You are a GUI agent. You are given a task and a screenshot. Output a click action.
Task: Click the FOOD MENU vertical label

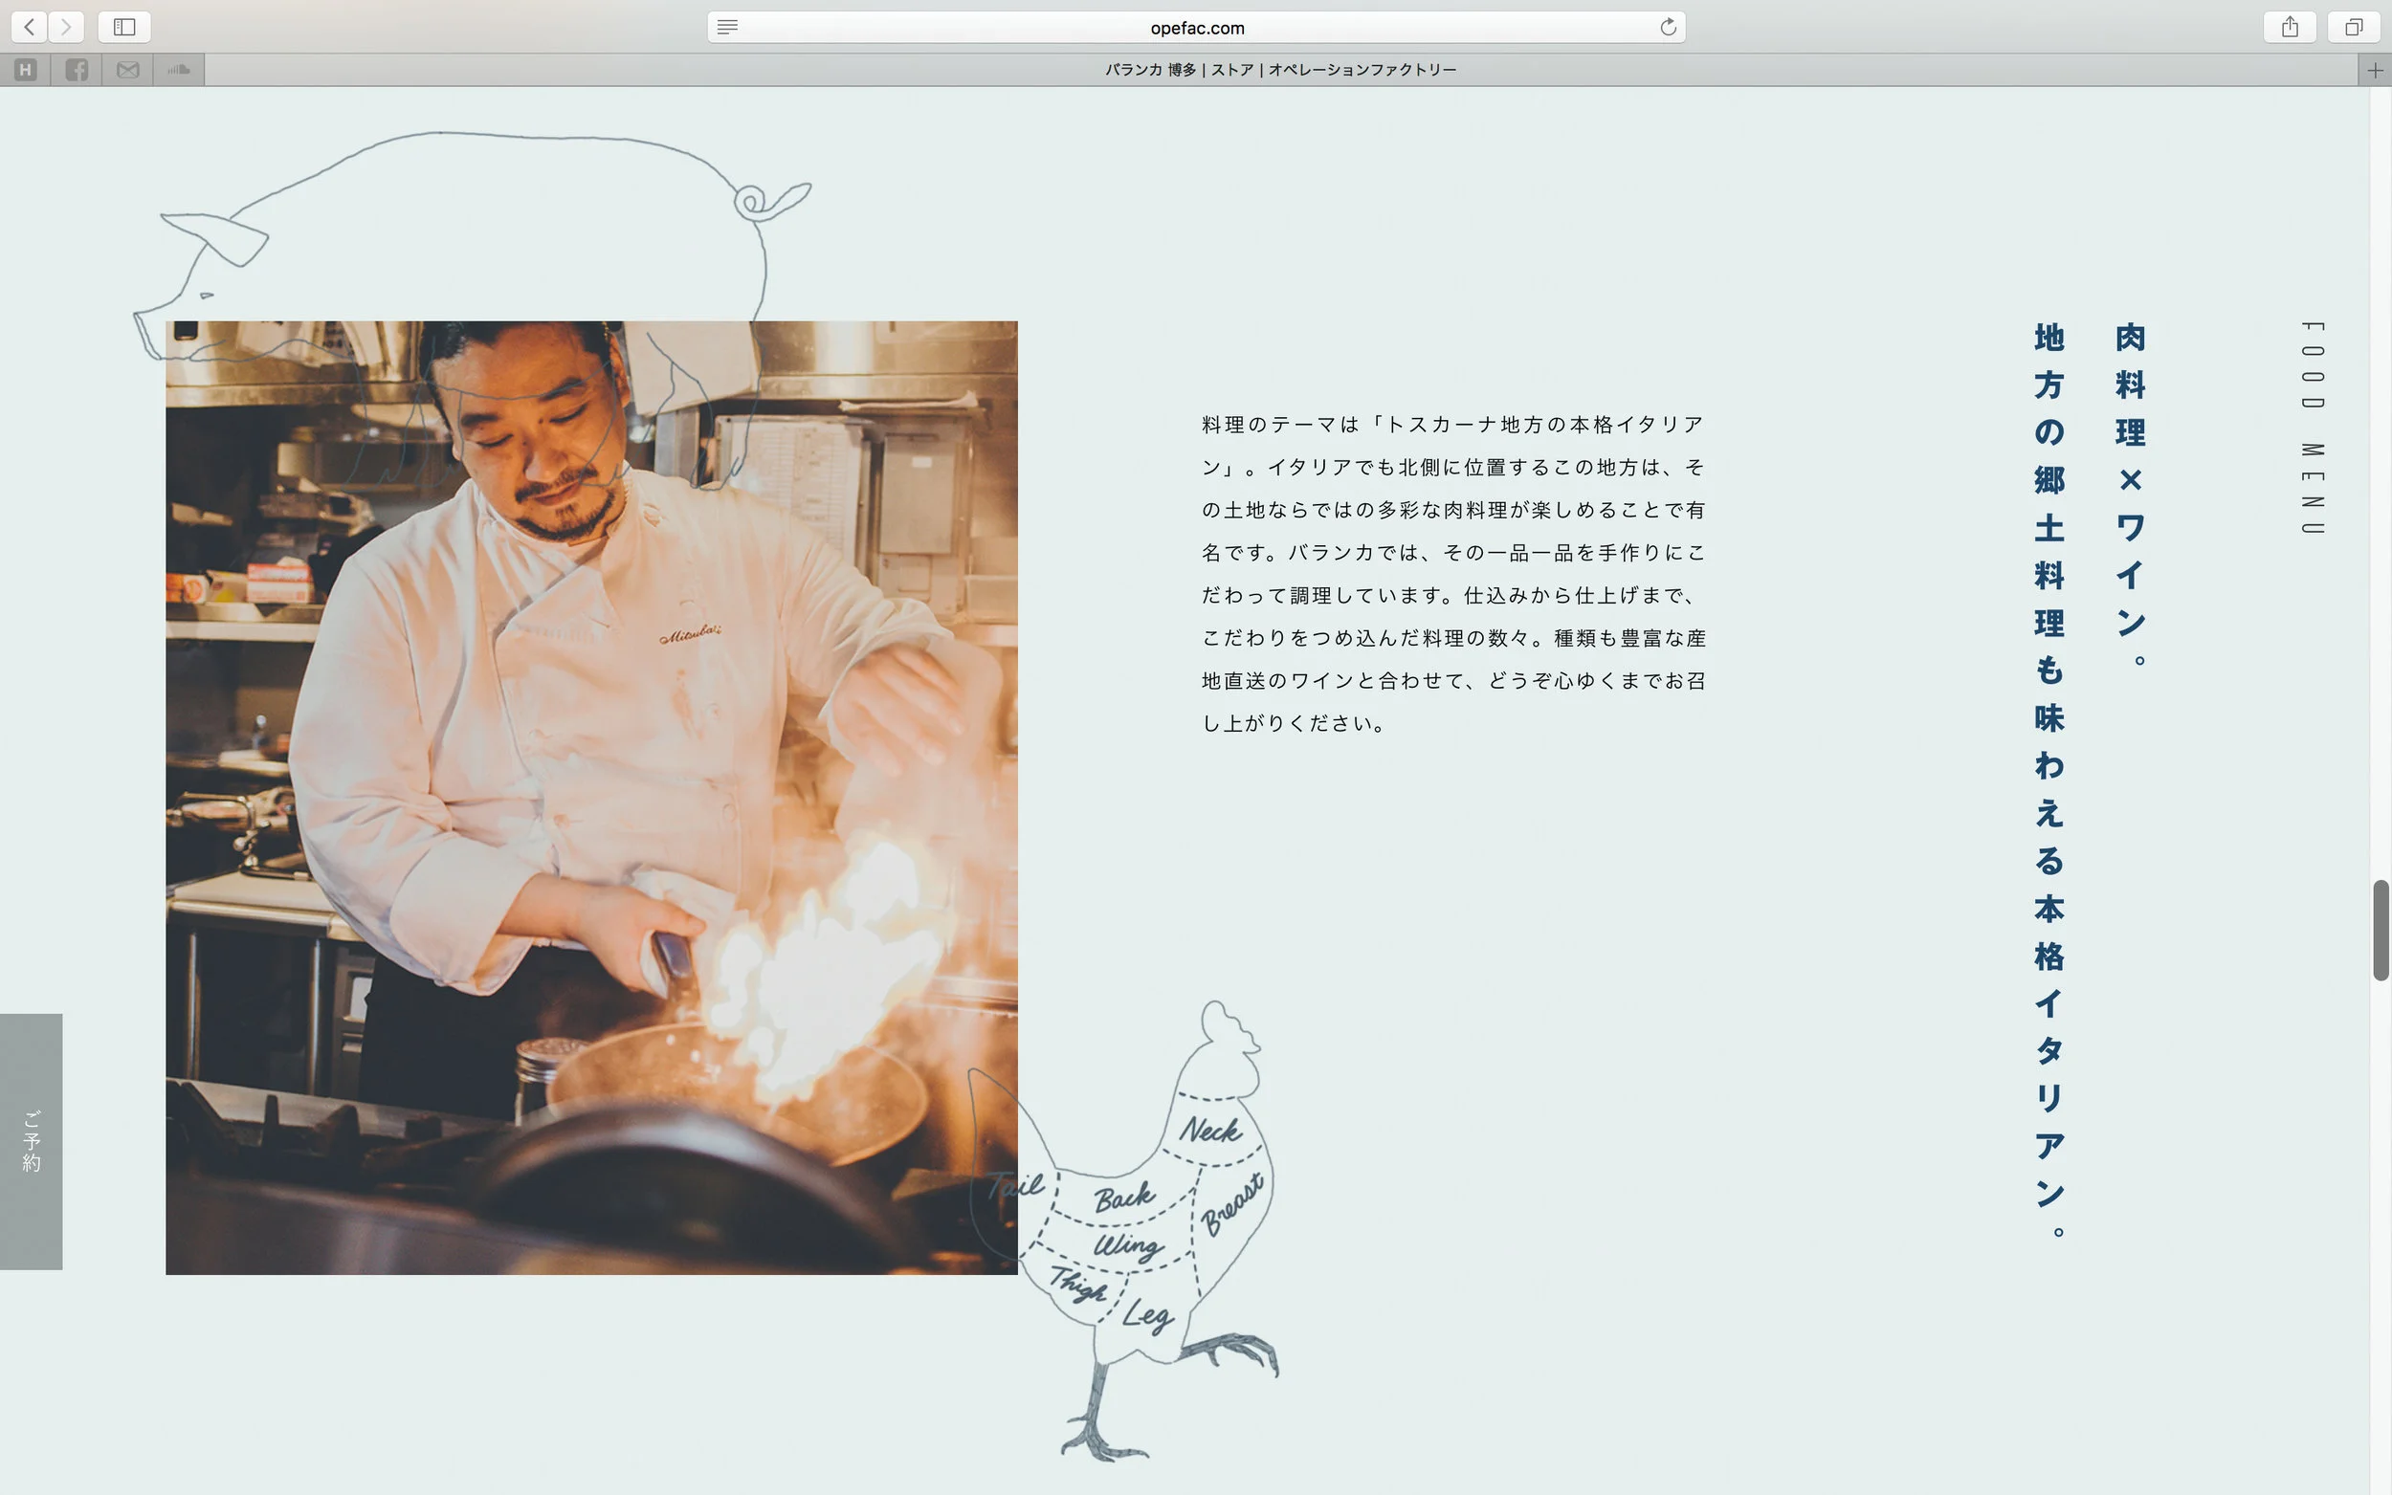(x=2312, y=428)
